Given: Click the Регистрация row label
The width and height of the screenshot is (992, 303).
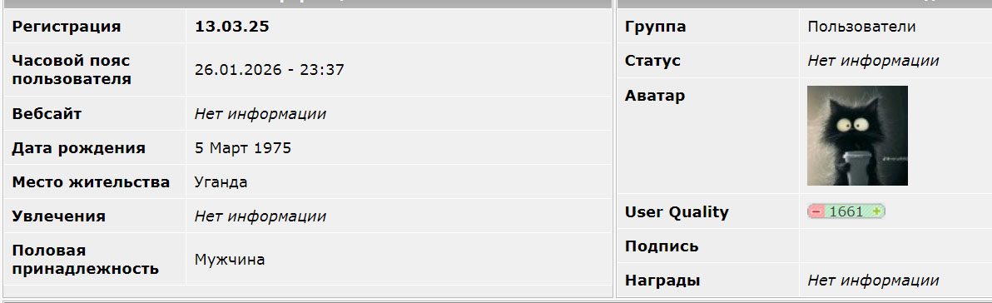Looking at the screenshot, I should pos(67,27).
